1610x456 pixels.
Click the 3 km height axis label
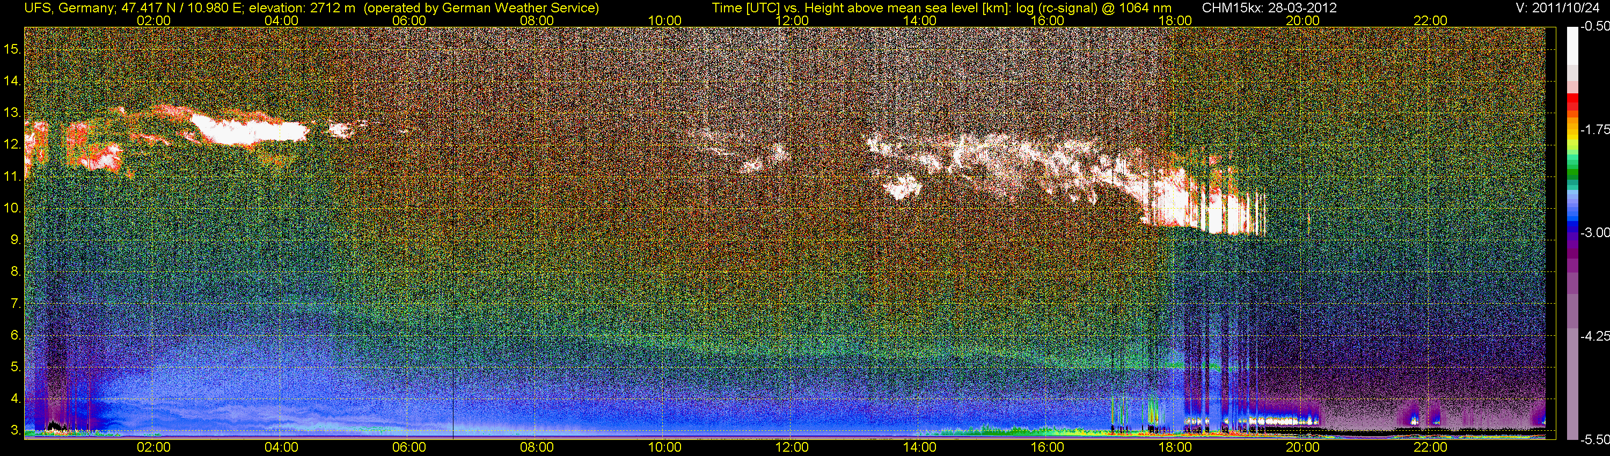coord(15,430)
